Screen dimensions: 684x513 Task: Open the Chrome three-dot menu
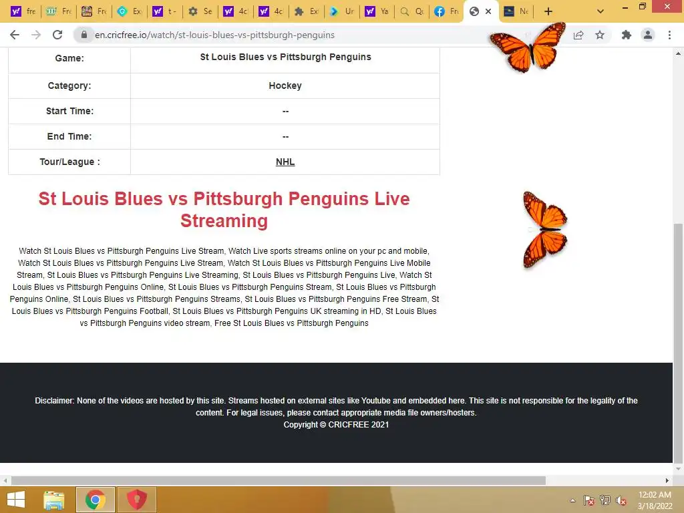(x=669, y=35)
